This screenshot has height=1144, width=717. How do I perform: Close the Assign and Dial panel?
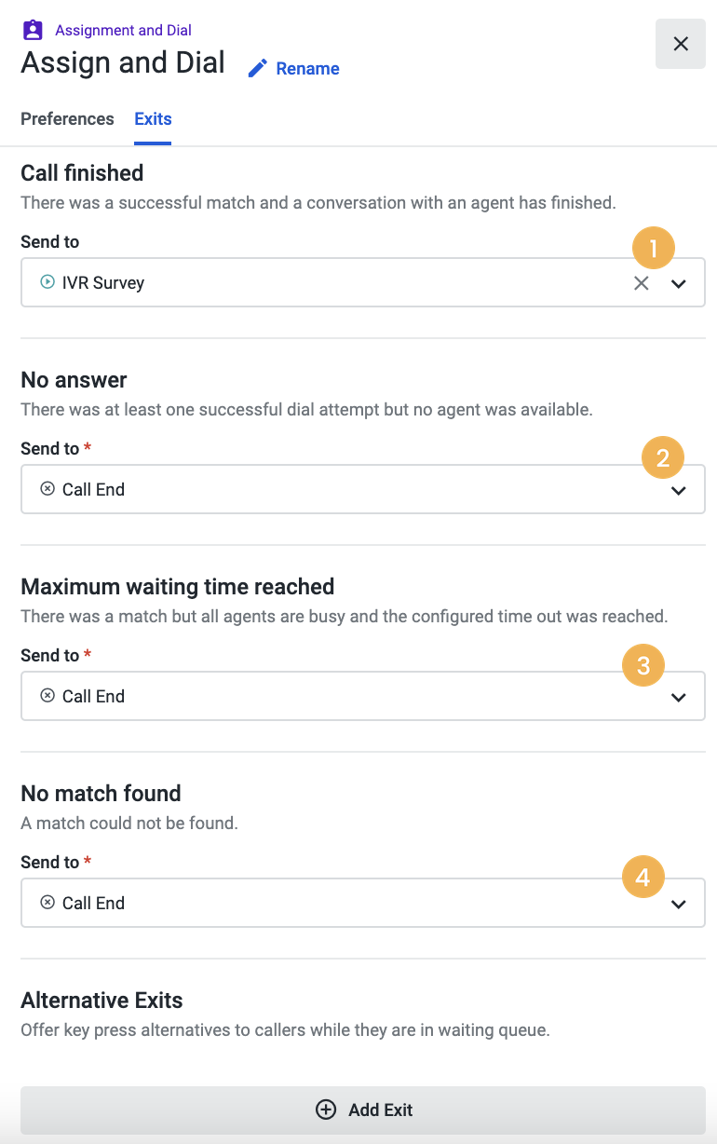click(x=681, y=44)
